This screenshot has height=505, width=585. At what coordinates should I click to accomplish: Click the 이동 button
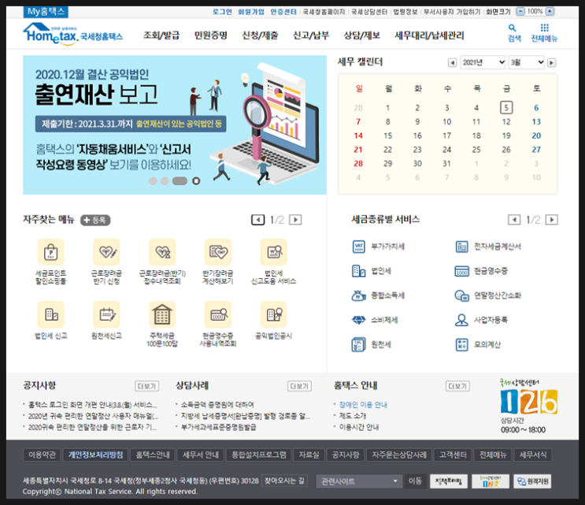[x=415, y=481]
